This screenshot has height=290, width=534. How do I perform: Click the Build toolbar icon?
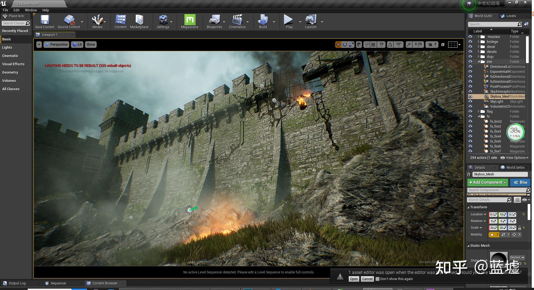(x=263, y=22)
